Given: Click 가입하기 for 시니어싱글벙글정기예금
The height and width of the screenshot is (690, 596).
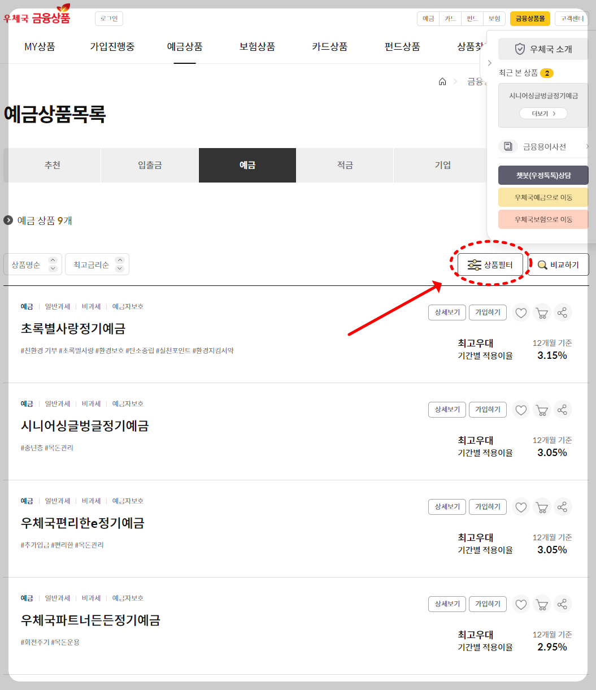Looking at the screenshot, I should 488,410.
